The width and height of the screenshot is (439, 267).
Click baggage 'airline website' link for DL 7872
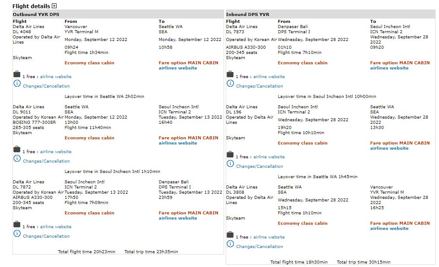coord(56,227)
